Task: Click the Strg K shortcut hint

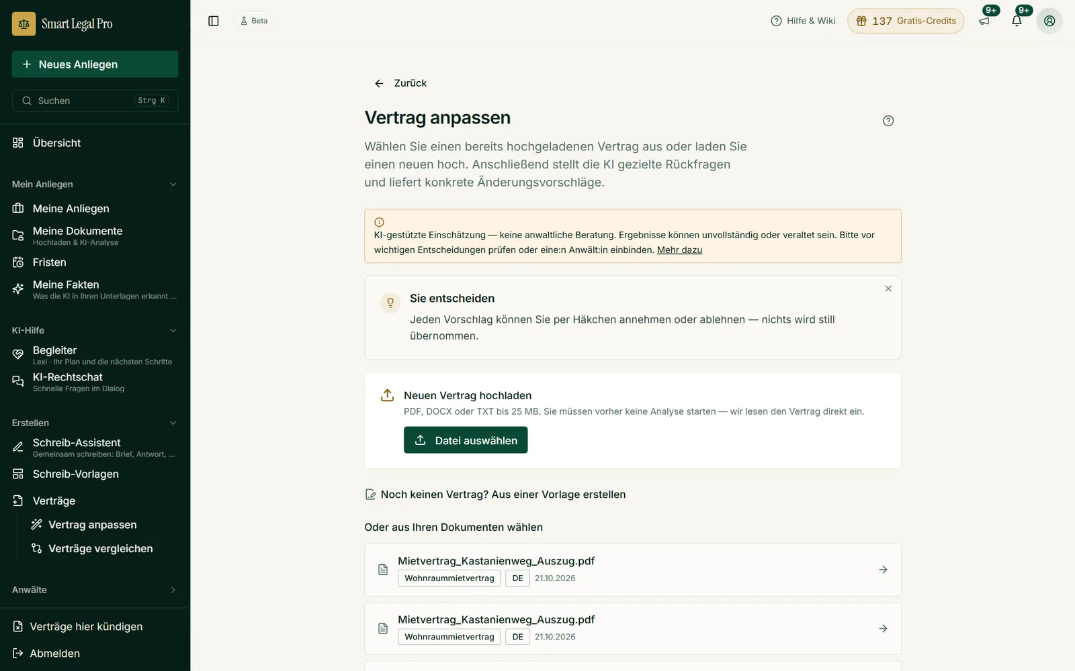Action: click(x=152, y=101)
